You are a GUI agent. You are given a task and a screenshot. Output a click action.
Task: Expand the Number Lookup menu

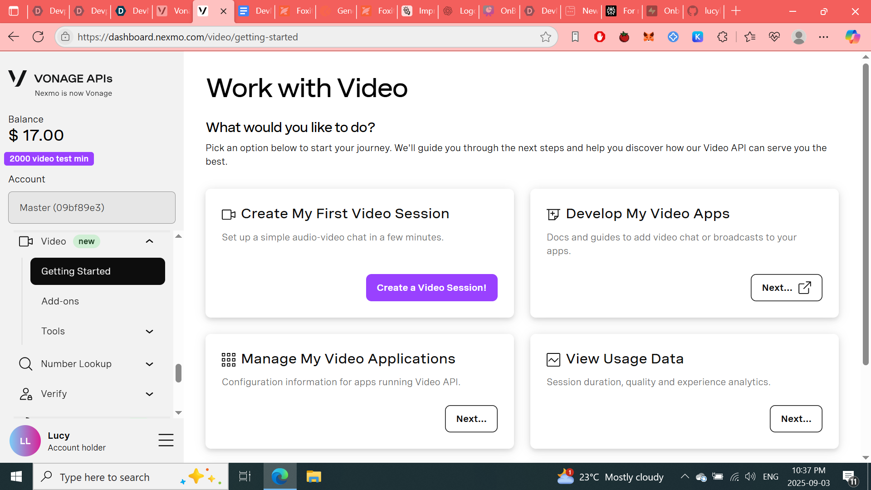pos(149,364)
